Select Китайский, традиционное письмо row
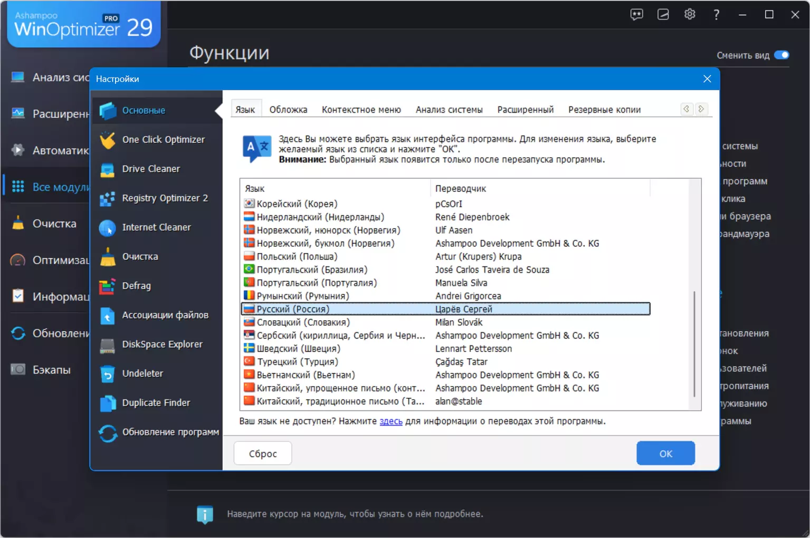The height and width of the screenshot is (538, 810). point(445,402)
